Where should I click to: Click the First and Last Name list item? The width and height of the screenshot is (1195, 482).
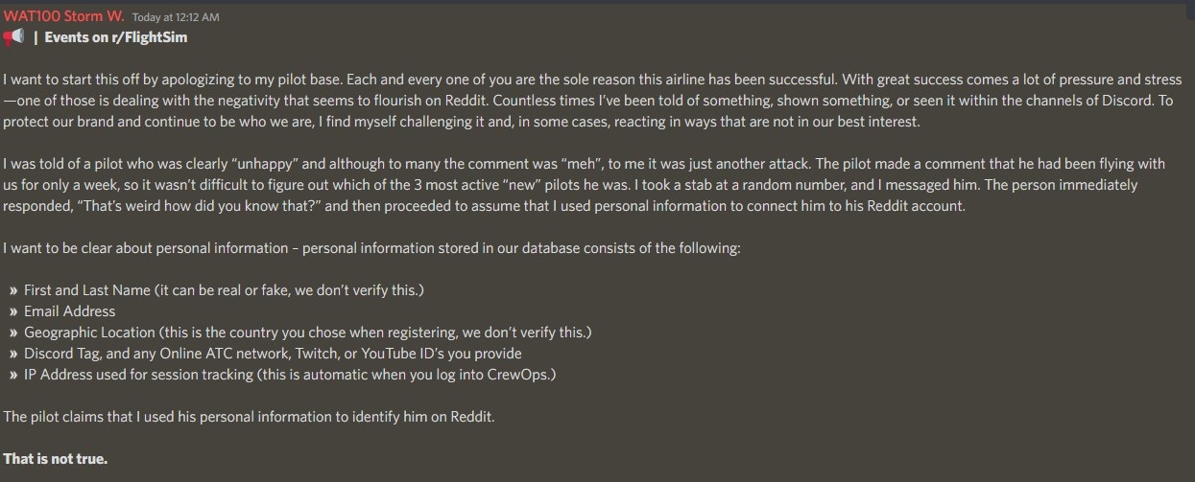tap(224, 290)
